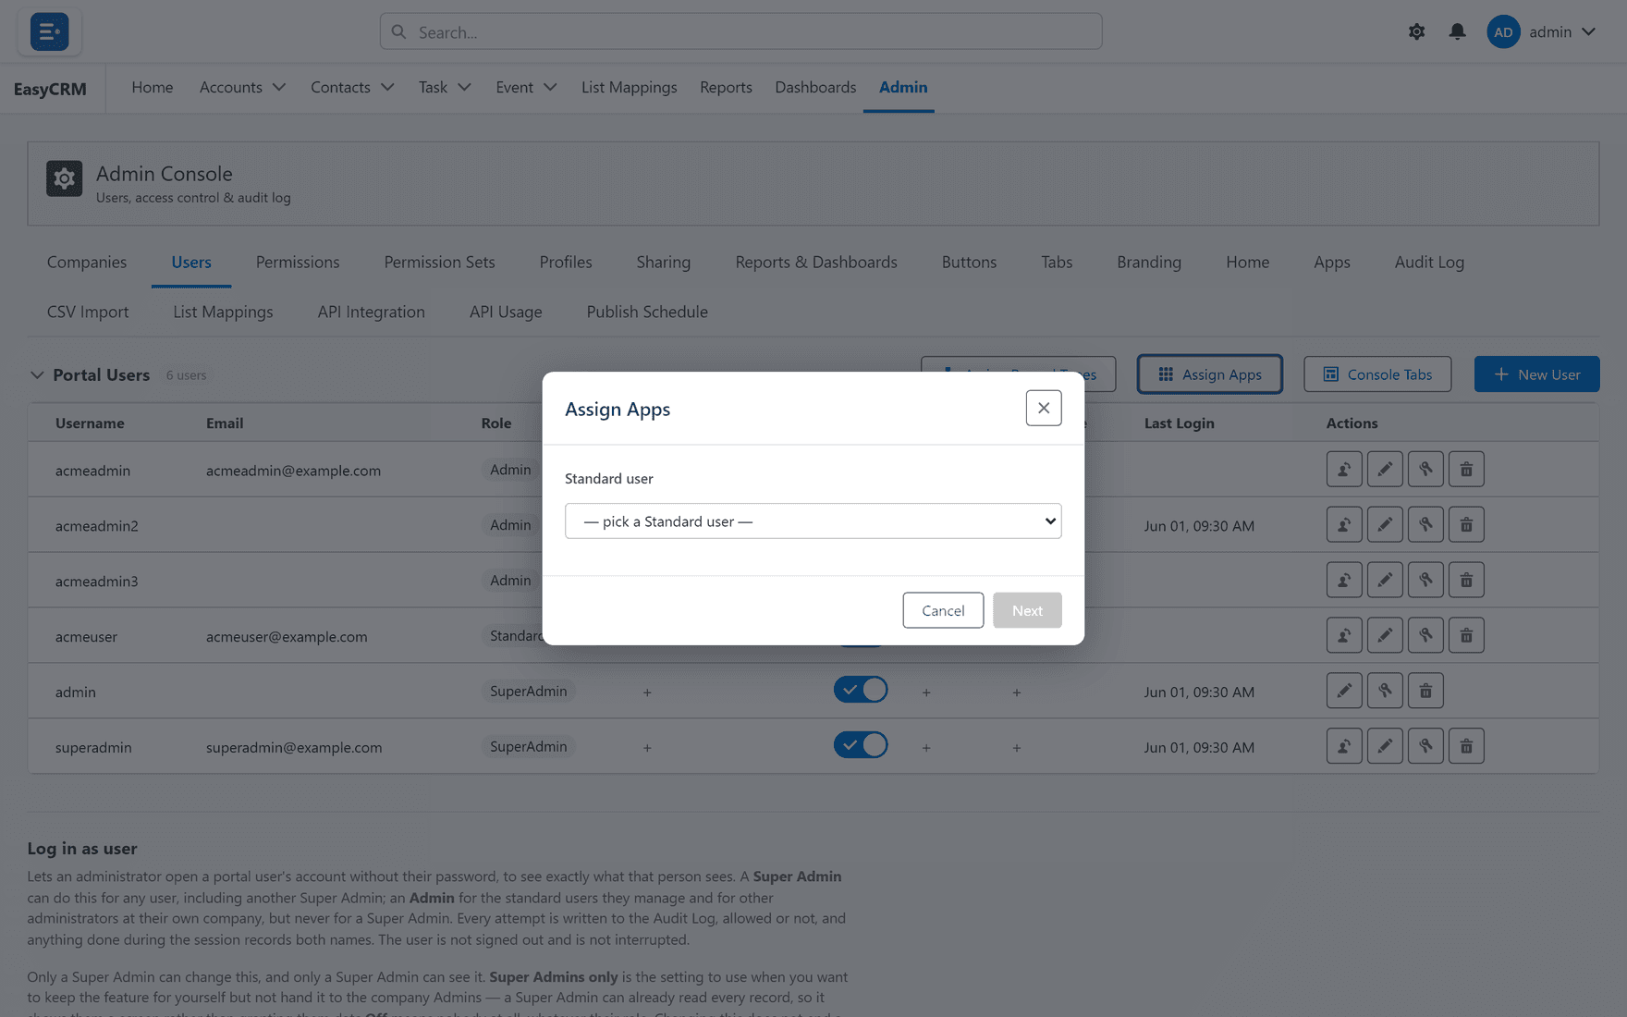Click the Assign Apps button
The height and width of the screenshot is (1017, 1627).
coord(1209,374)
